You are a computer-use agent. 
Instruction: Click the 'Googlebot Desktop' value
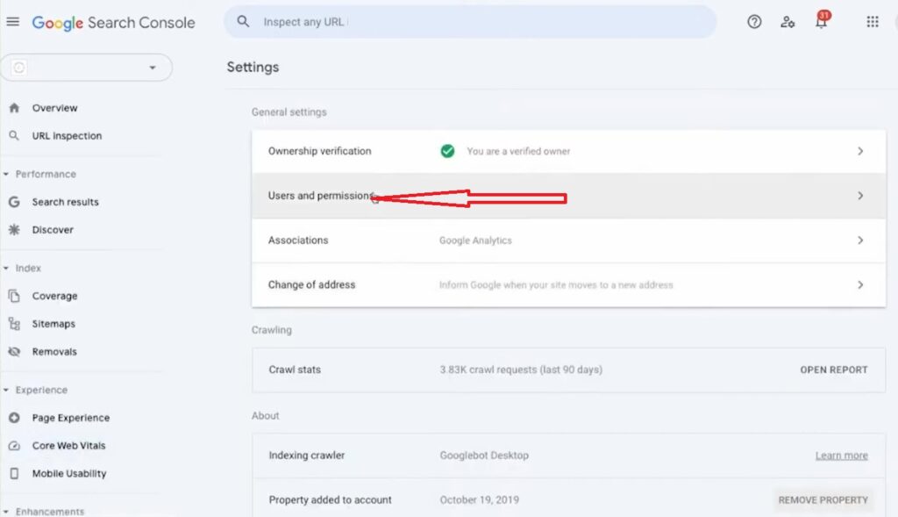click(484, 455)
